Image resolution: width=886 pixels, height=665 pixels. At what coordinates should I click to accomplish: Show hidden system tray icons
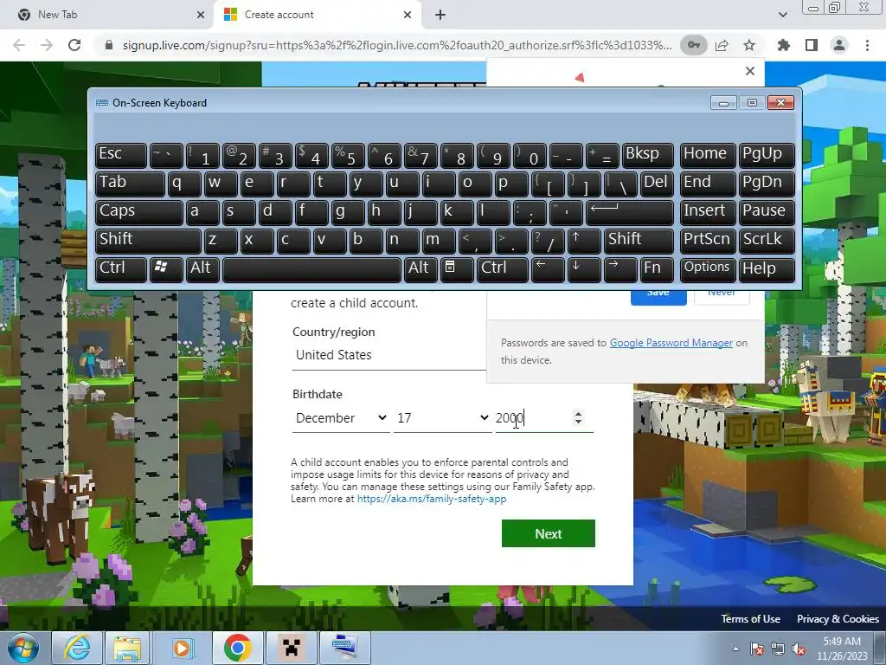tap(735, 649)
